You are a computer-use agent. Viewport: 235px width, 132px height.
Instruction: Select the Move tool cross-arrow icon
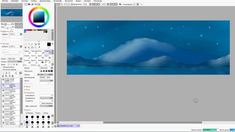coord(25,47)
